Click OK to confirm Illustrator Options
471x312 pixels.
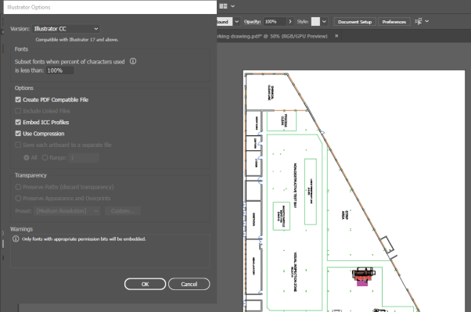tap(145, 284)
